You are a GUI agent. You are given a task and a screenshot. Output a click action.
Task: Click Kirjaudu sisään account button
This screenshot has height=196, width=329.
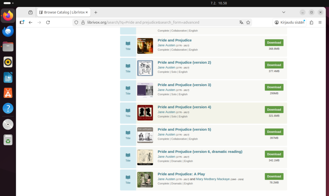coord(289,22)
